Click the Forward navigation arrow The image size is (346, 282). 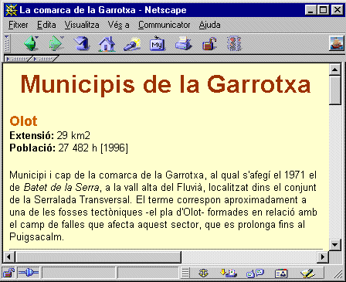[56, 43]
